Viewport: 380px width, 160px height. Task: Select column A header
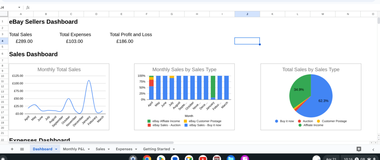point(21,14)
